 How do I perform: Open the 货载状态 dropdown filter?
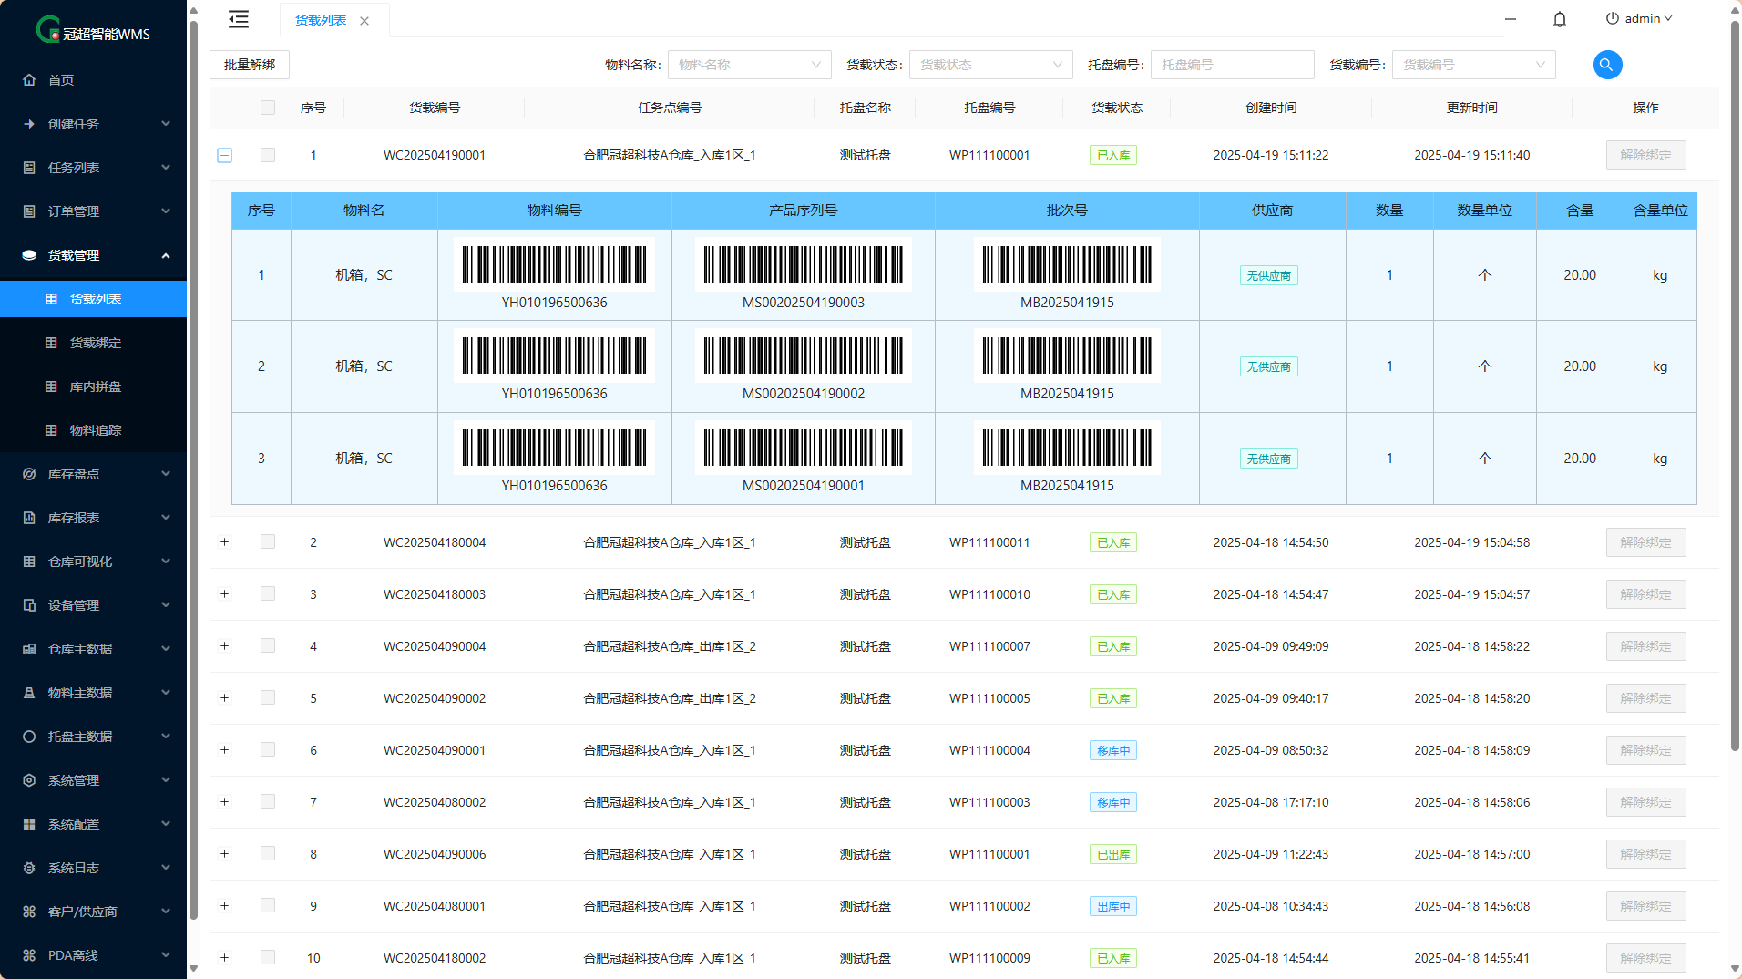(990, 65)
